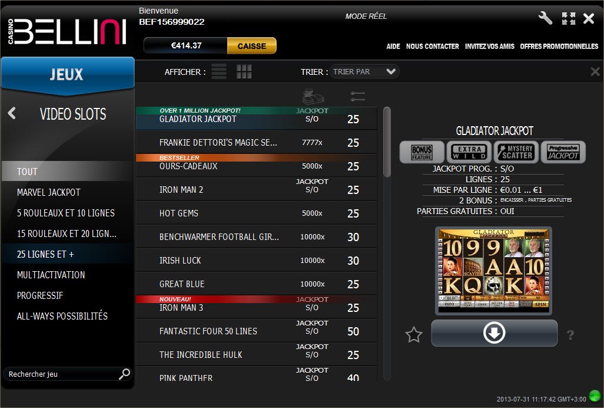
Task: Select the Tout category
Action: pos(68,171)
